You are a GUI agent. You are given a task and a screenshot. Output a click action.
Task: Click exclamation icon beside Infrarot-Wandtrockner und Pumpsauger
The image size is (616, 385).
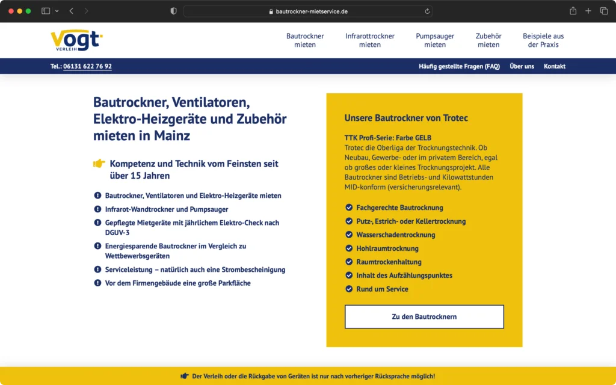coord(97,209)
